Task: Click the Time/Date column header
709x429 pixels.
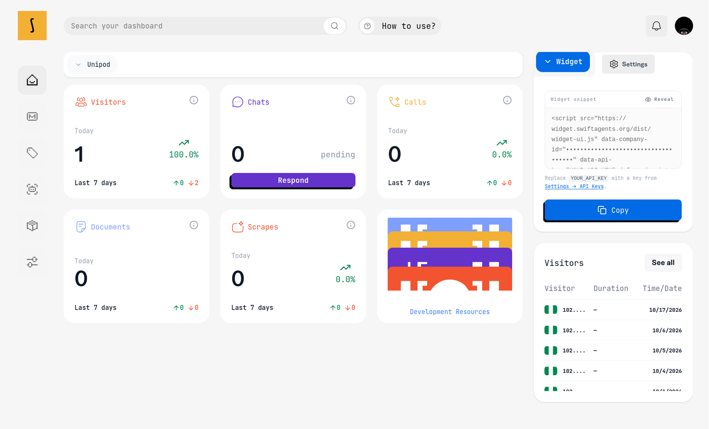Action: click(662, 288)
